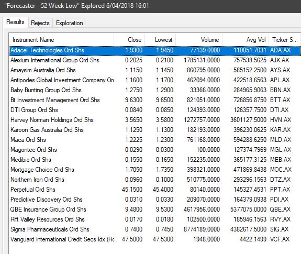
Task: Click Lowest value 1.7350 for Mortgage Choice
Action: [x=165, y=170]
